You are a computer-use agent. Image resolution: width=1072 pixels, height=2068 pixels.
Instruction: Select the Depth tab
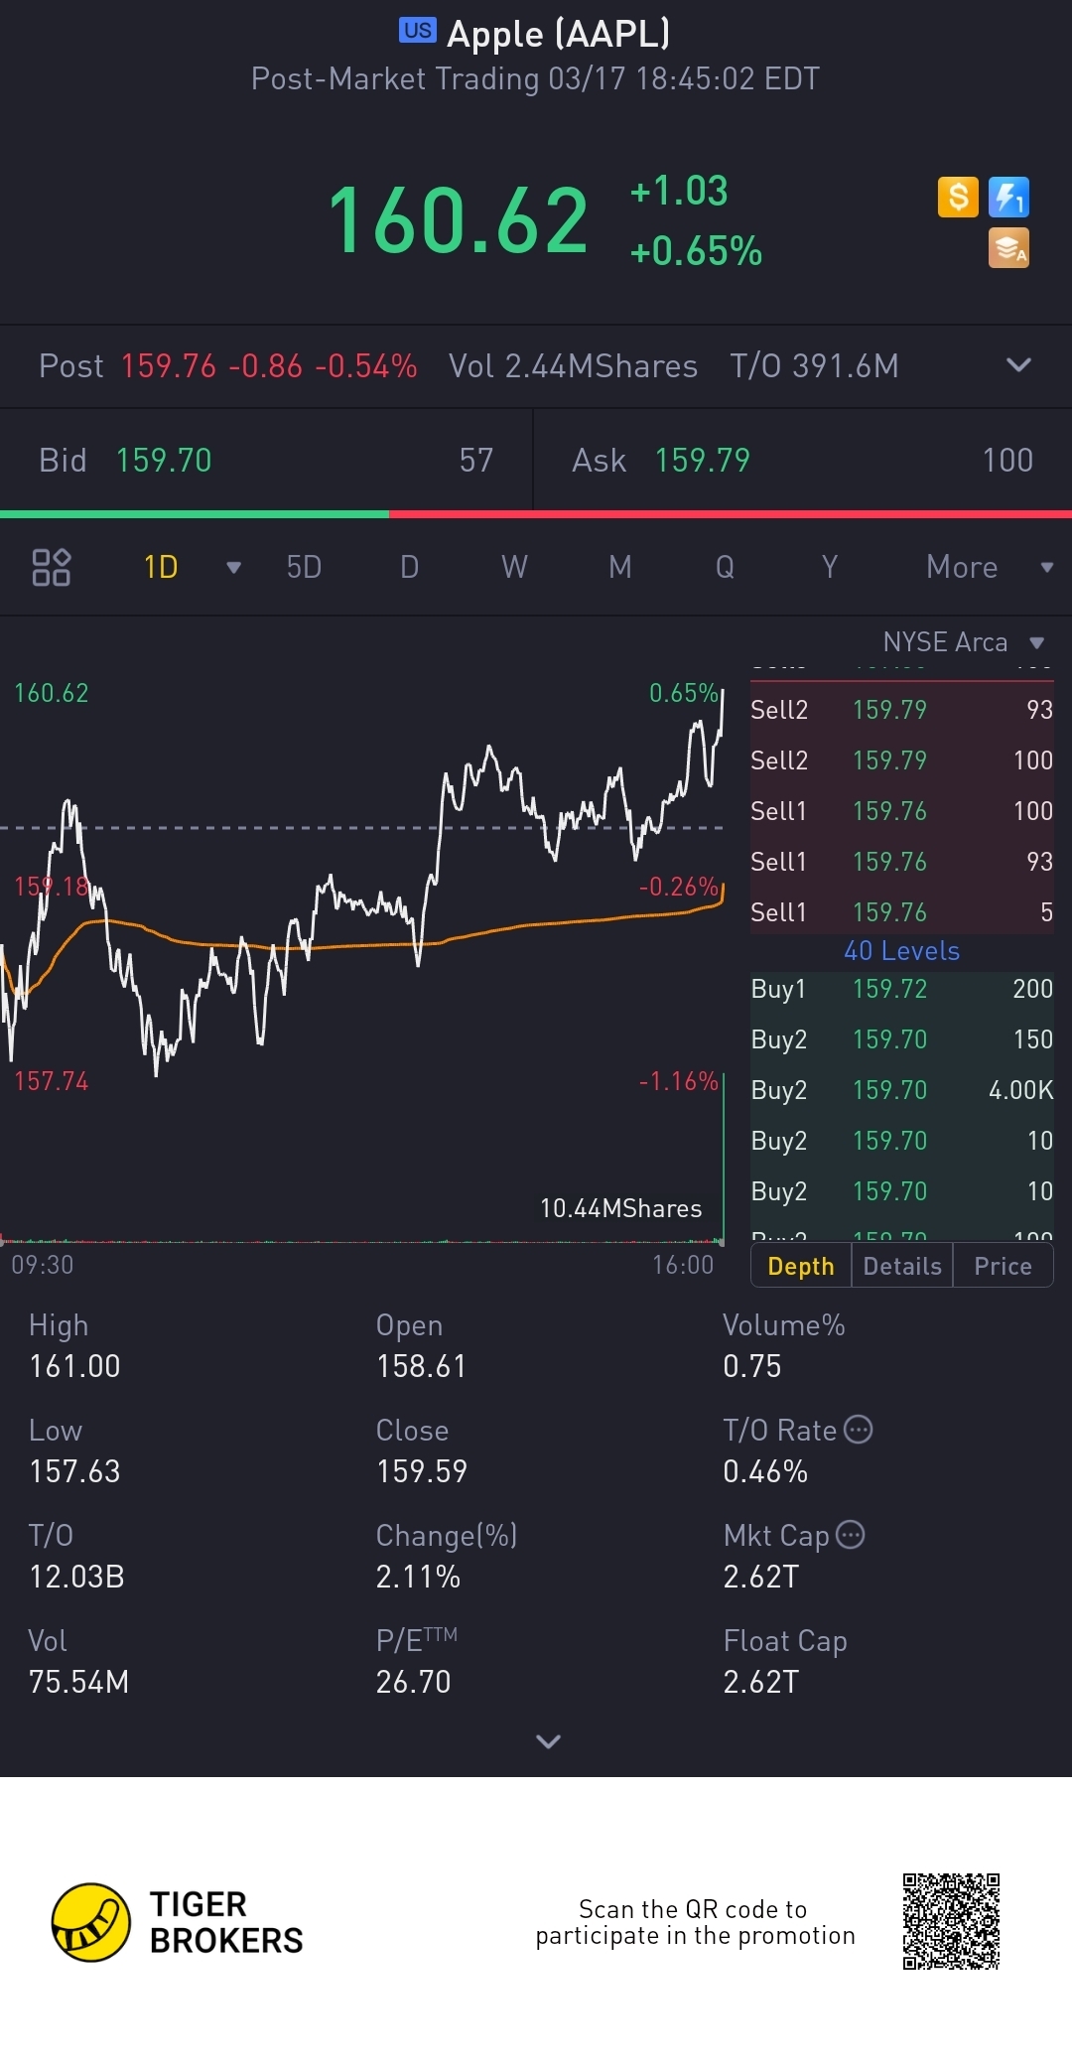(x=801, y=1266)
